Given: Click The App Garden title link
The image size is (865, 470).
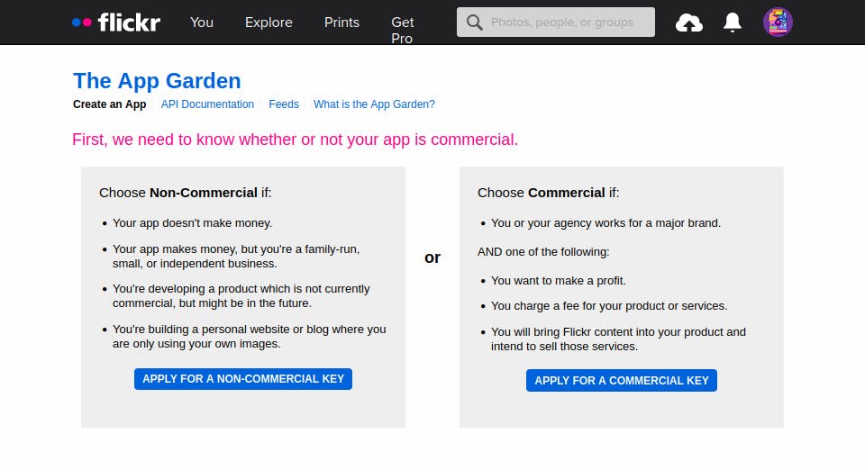Looking at the screenshot, I should click(157, 81).
